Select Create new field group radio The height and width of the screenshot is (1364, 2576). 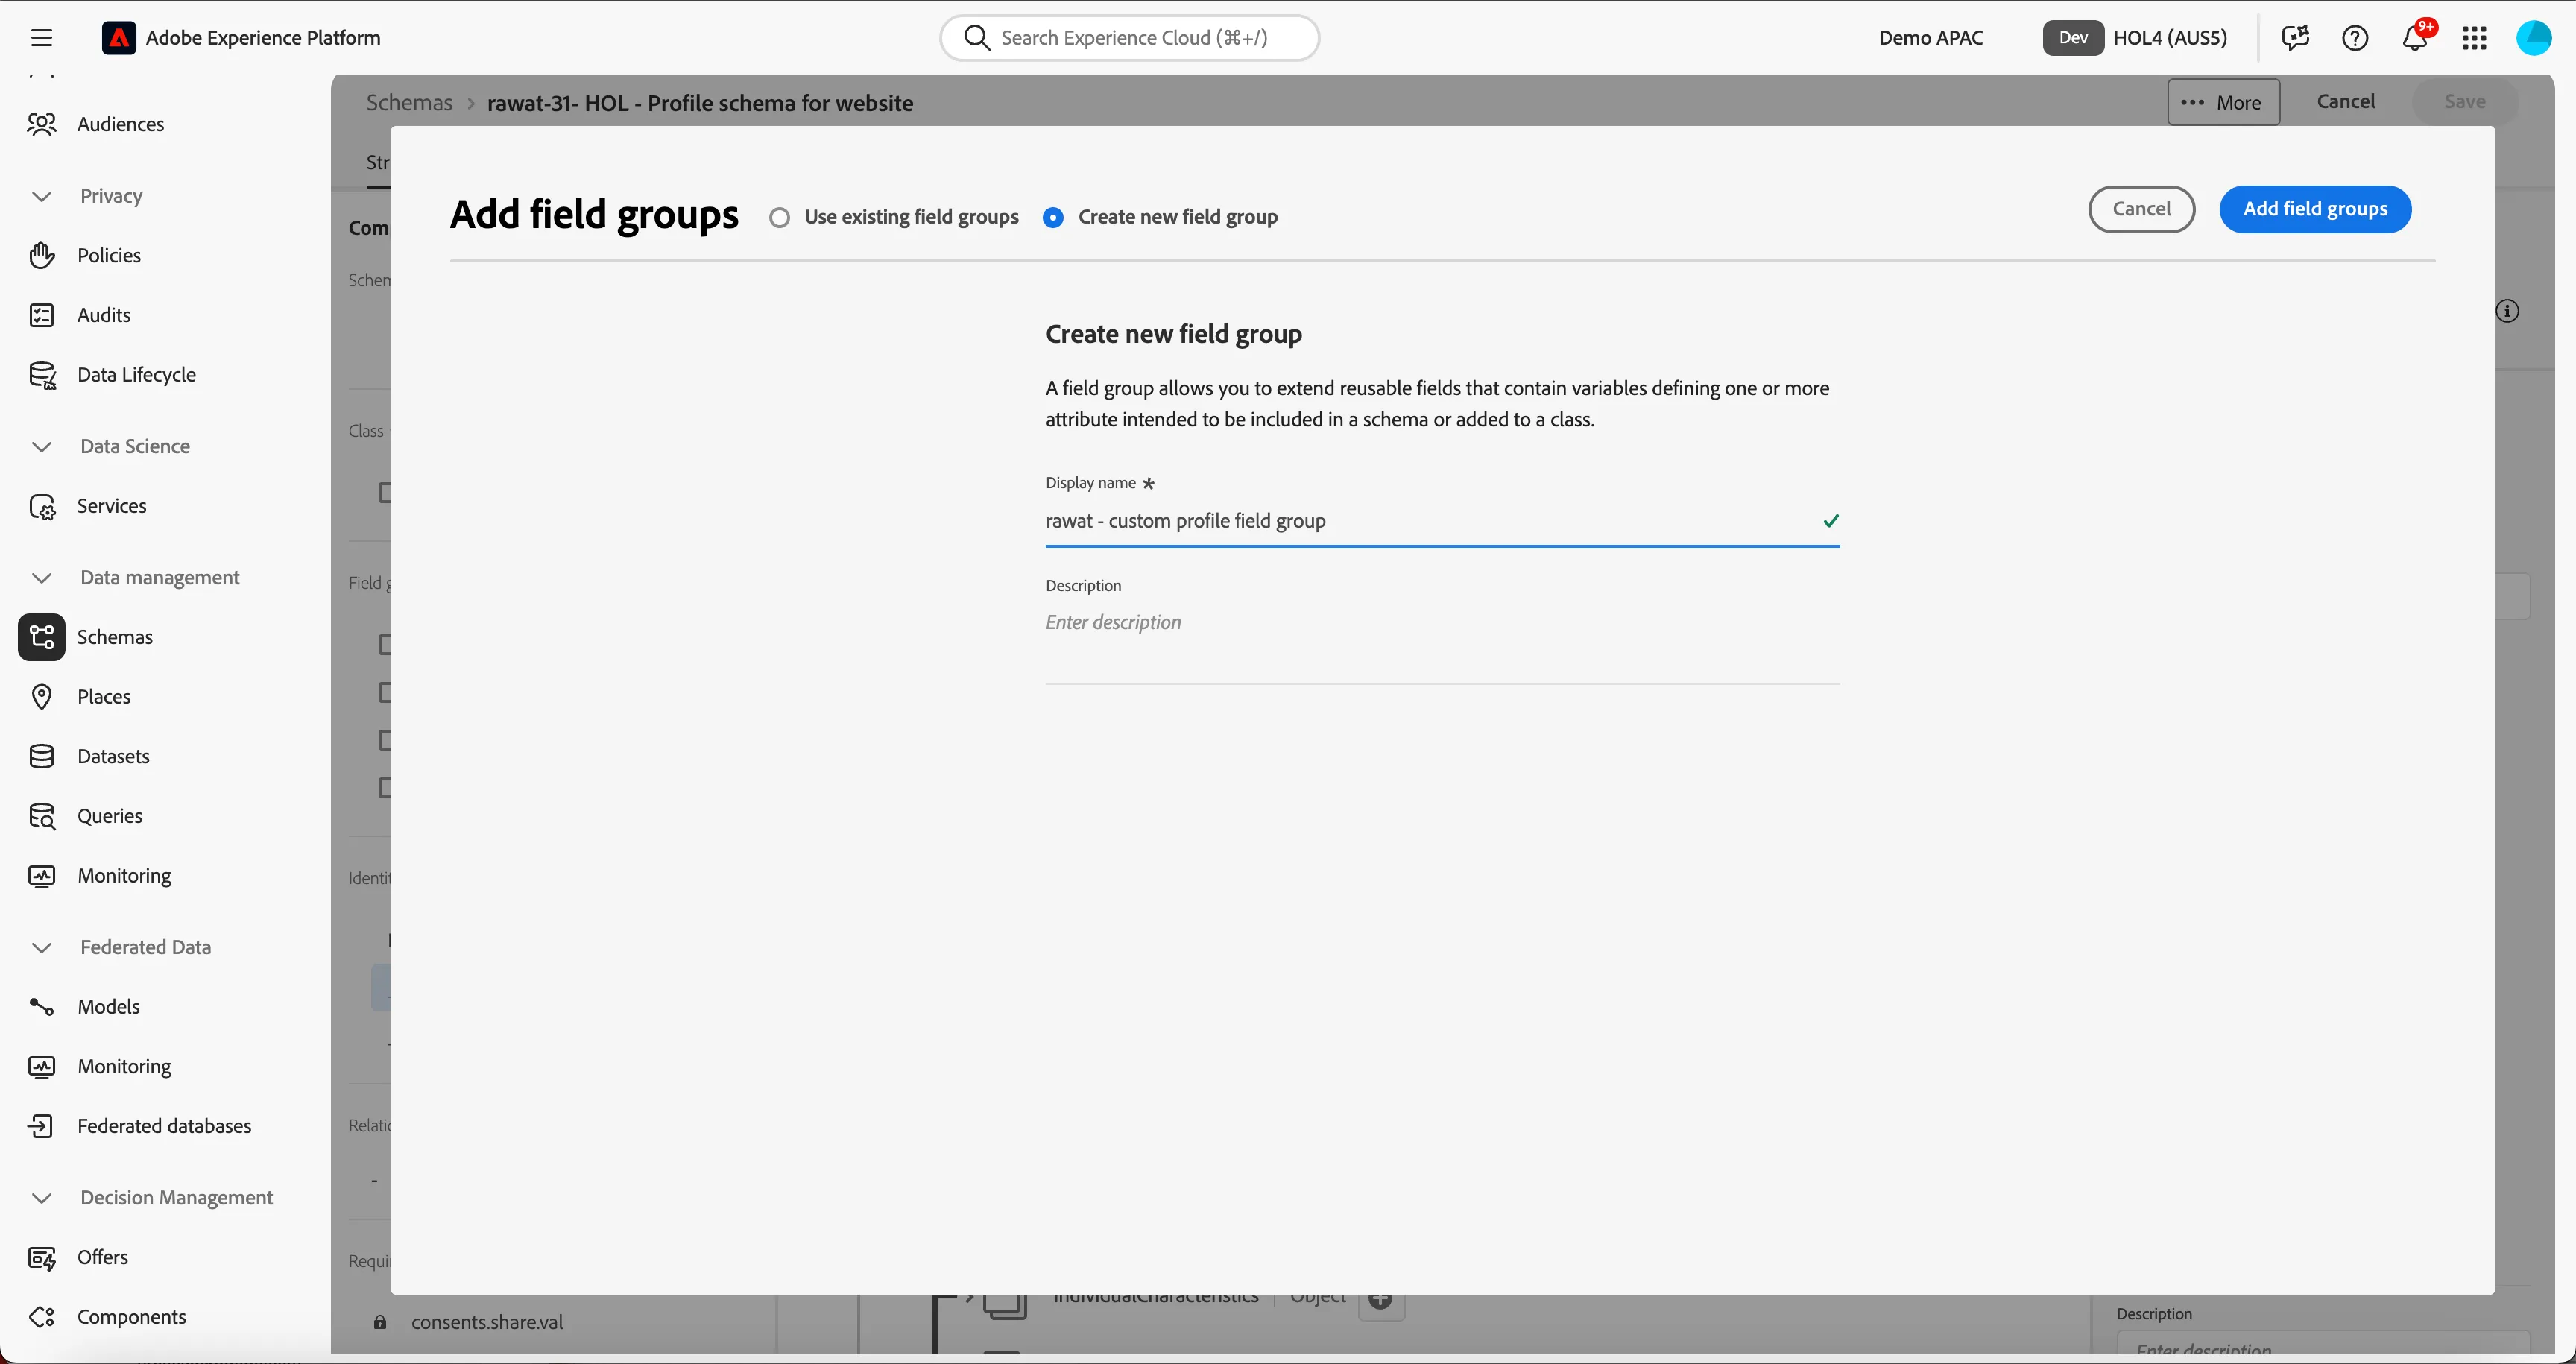[1053, 217]
